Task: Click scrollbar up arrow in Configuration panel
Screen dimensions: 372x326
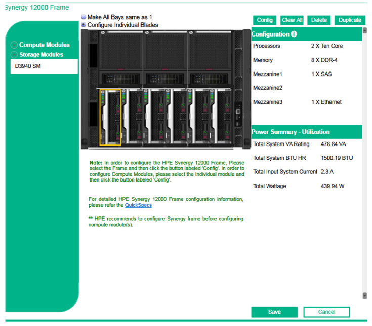Action: [365, 30]
